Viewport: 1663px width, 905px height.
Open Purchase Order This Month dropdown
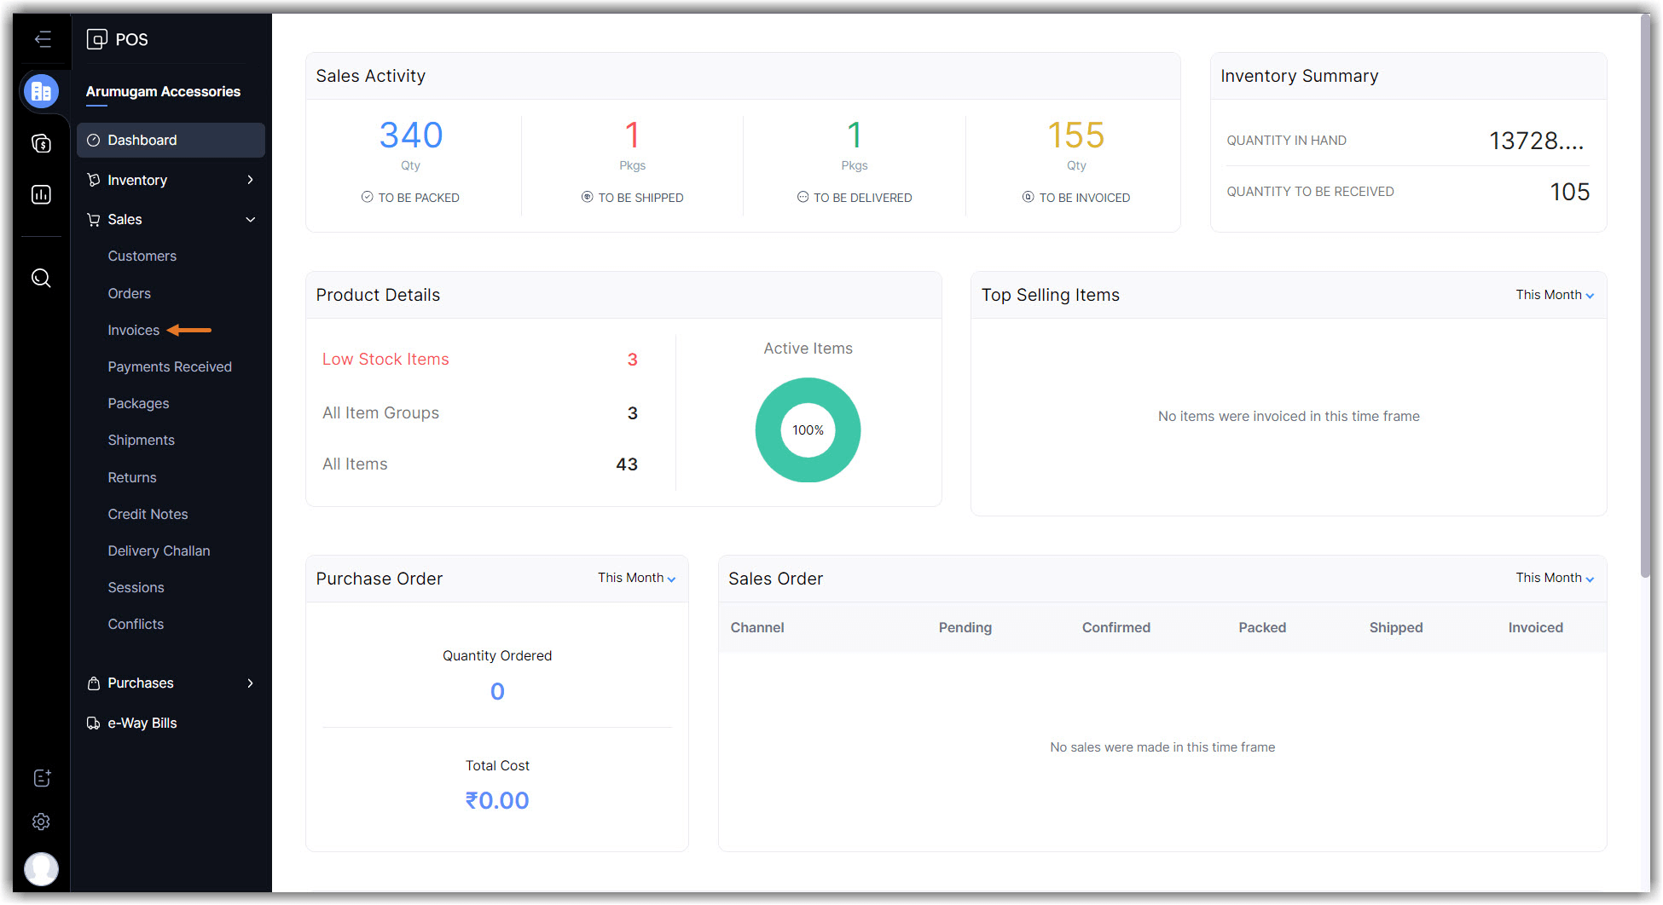[636, 578]
